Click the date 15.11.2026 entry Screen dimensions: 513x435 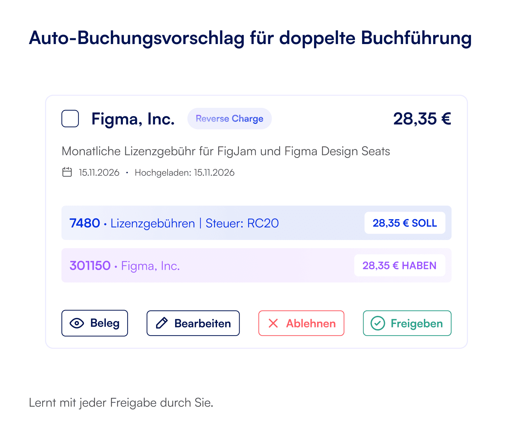[x=99, y=172]
